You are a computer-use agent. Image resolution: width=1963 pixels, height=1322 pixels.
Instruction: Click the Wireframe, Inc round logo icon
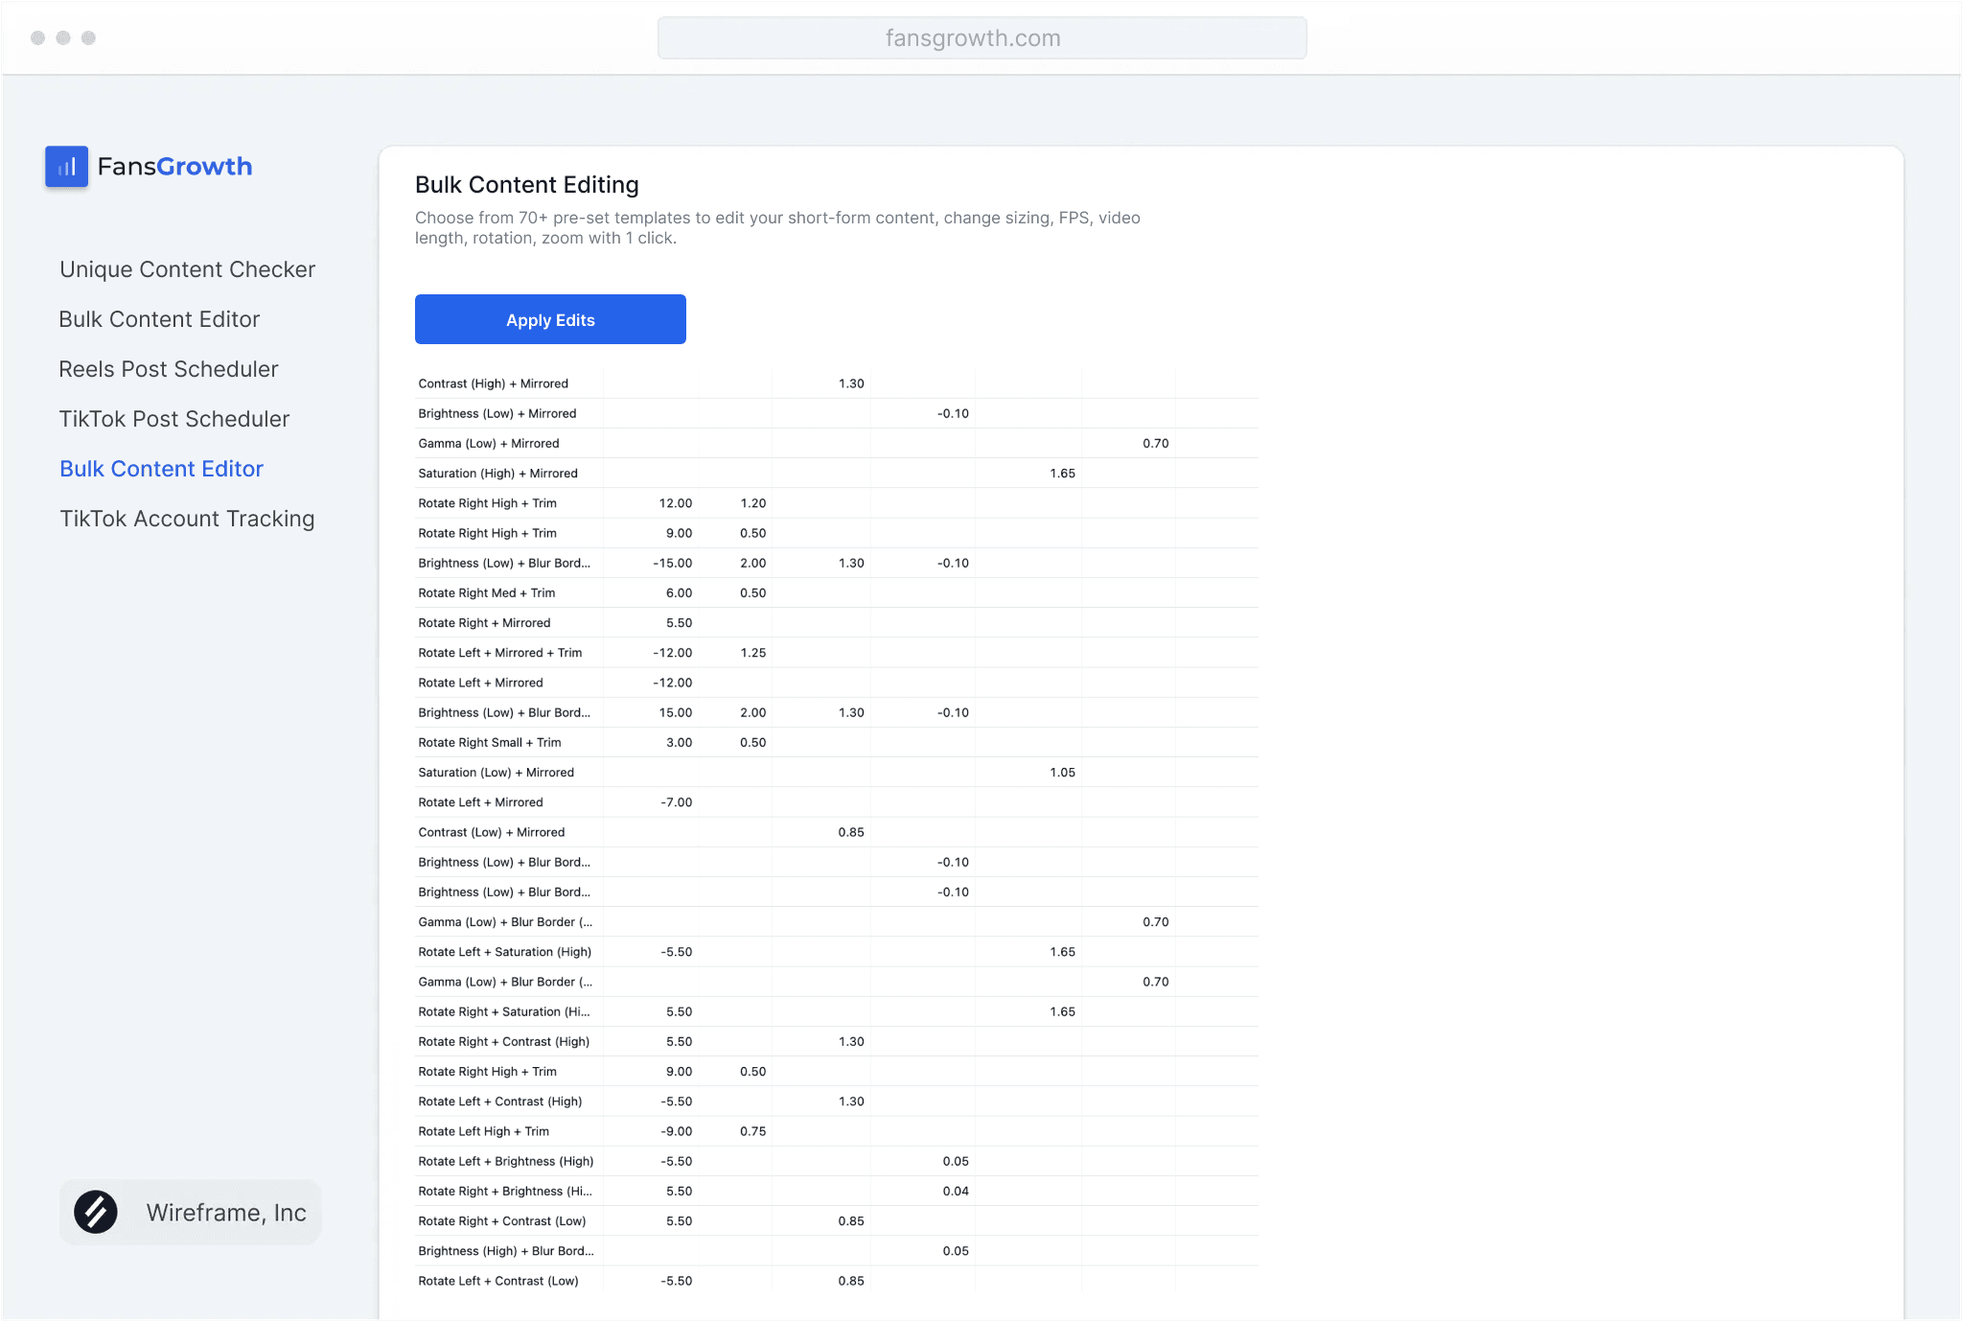click(x=96, y=1212)
